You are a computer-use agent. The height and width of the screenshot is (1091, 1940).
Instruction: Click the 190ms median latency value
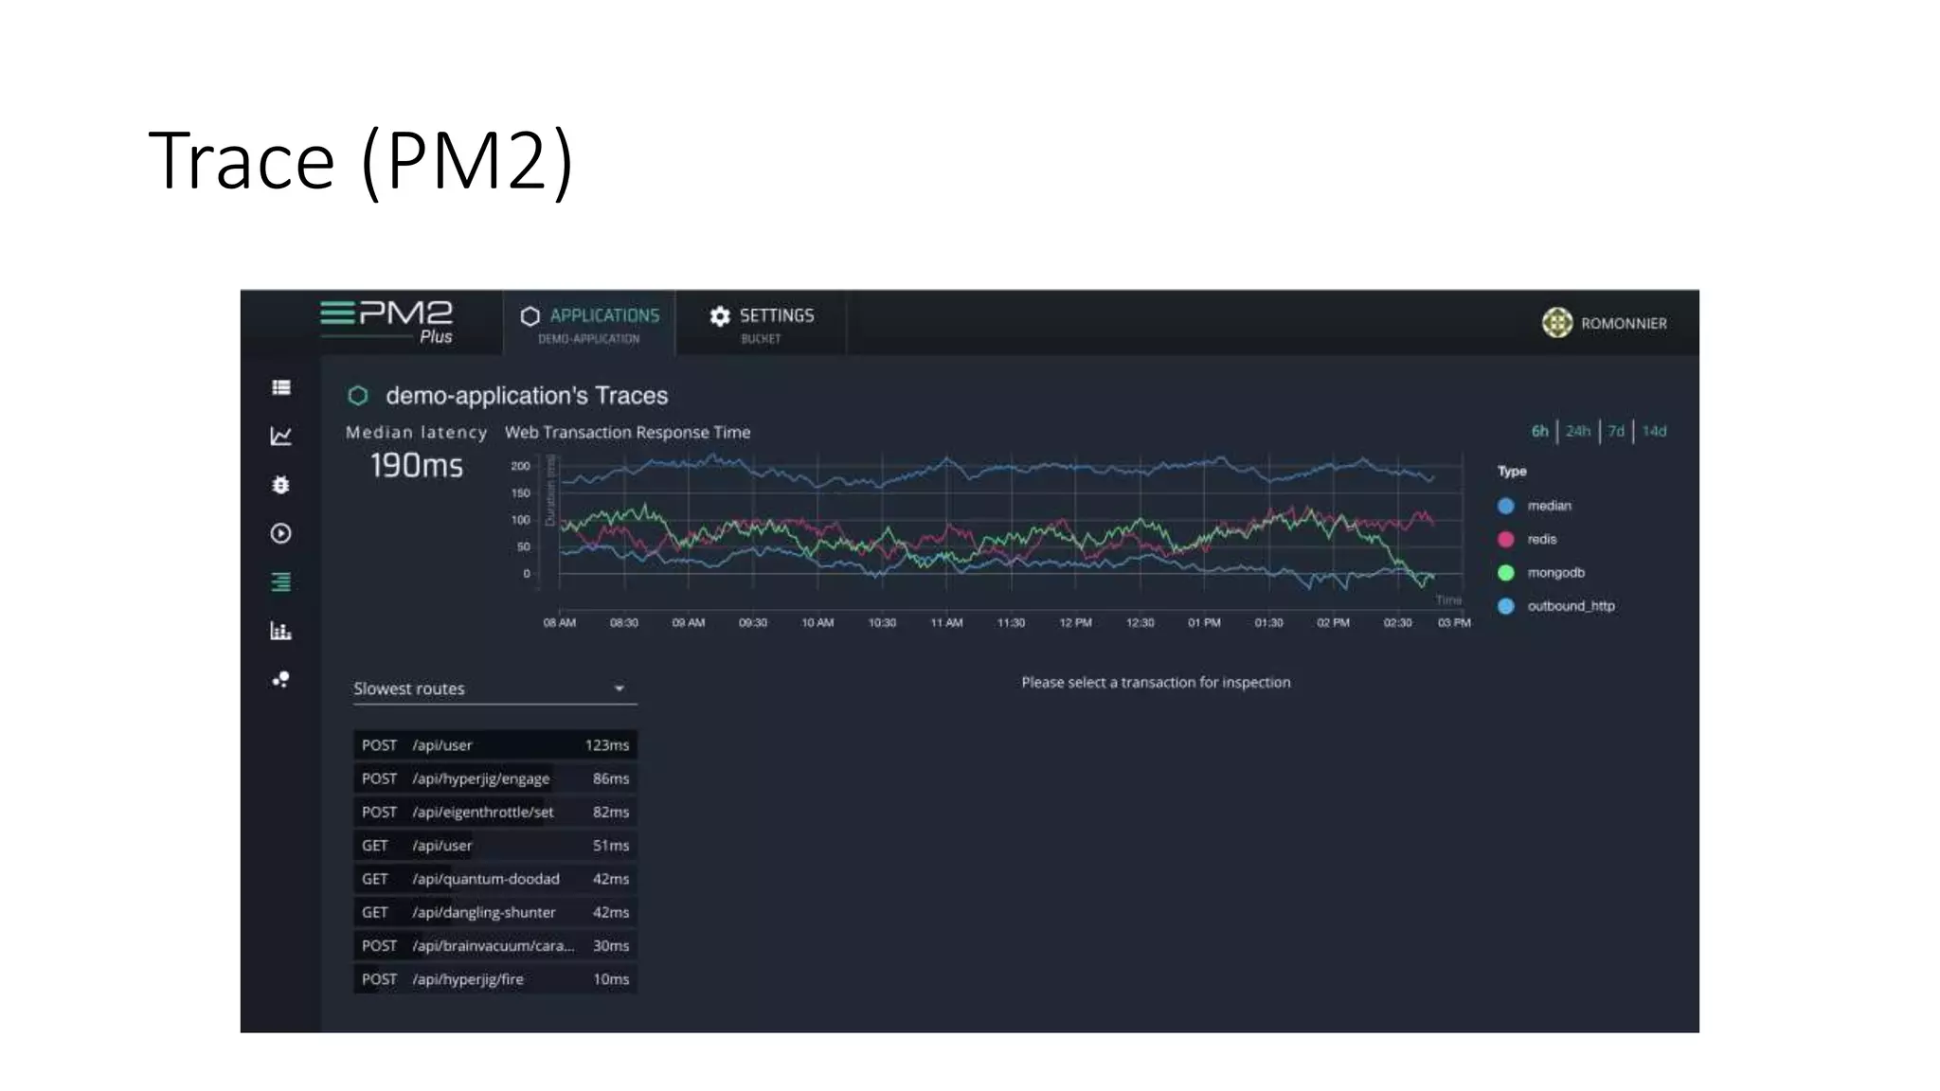(x=417, y=465)
